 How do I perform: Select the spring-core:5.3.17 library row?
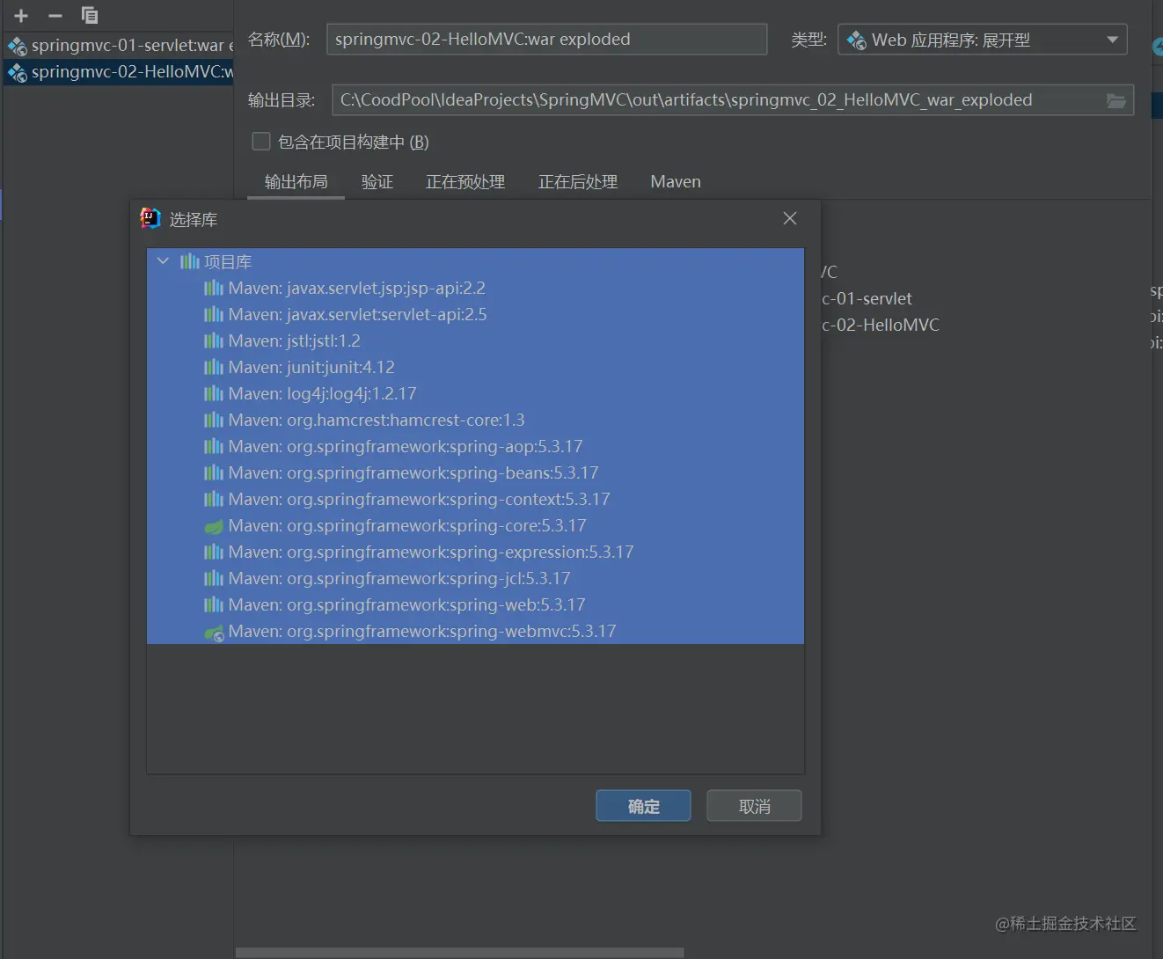pos(475,525)
